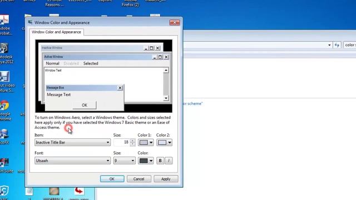Open the Item dropdown showing Inactive Title Bar
Screen dimensions: 356x200
[x=72, y=142]
